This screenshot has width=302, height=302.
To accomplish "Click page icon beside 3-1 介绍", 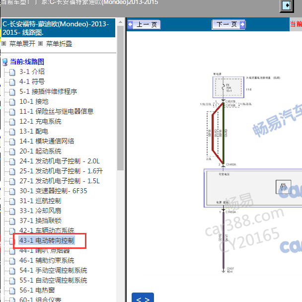I will click(x=12, y=72).
